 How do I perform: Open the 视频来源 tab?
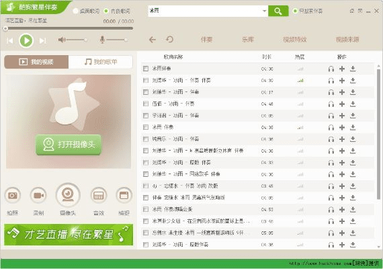347,40
